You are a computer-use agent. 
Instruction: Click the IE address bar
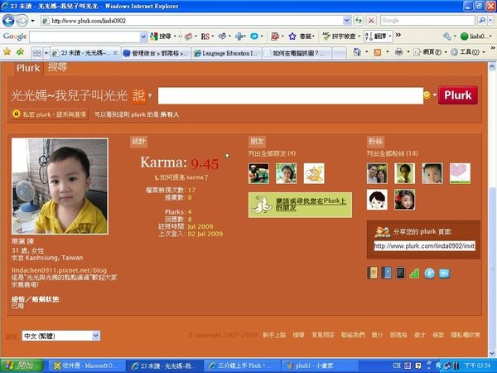193,21
